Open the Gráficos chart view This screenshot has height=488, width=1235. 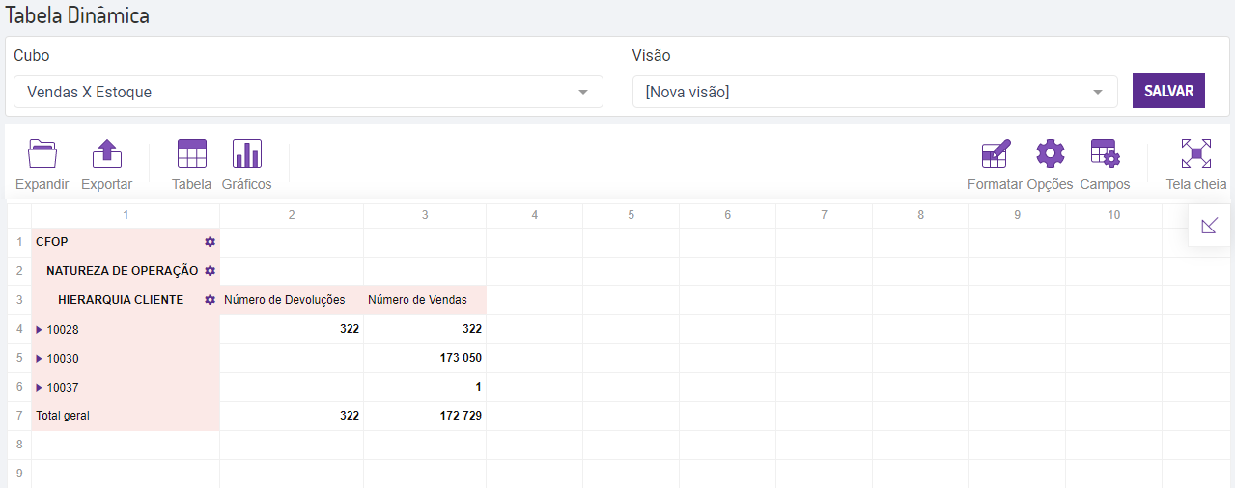pos(246,154)
